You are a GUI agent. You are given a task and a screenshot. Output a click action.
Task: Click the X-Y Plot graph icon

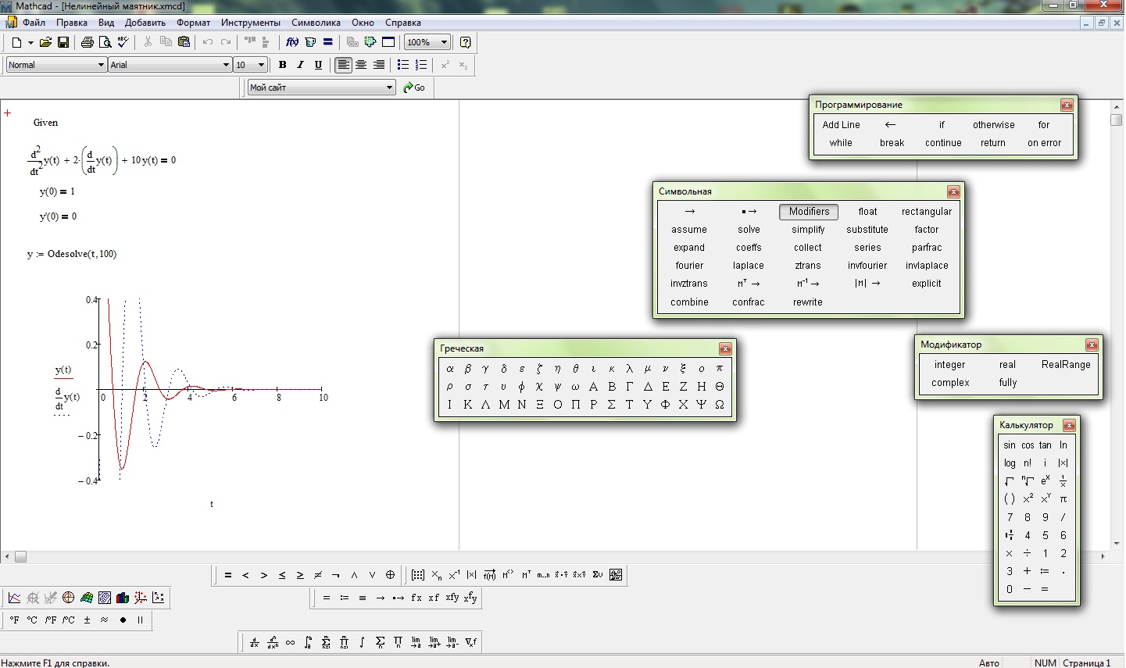(15, 598)
